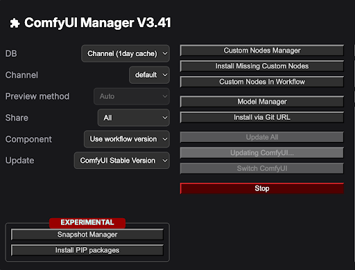Image resolution: width=355 pixels, height=270 pixels.
Task: Click Install PIP packages
Action: coord(87,250)
